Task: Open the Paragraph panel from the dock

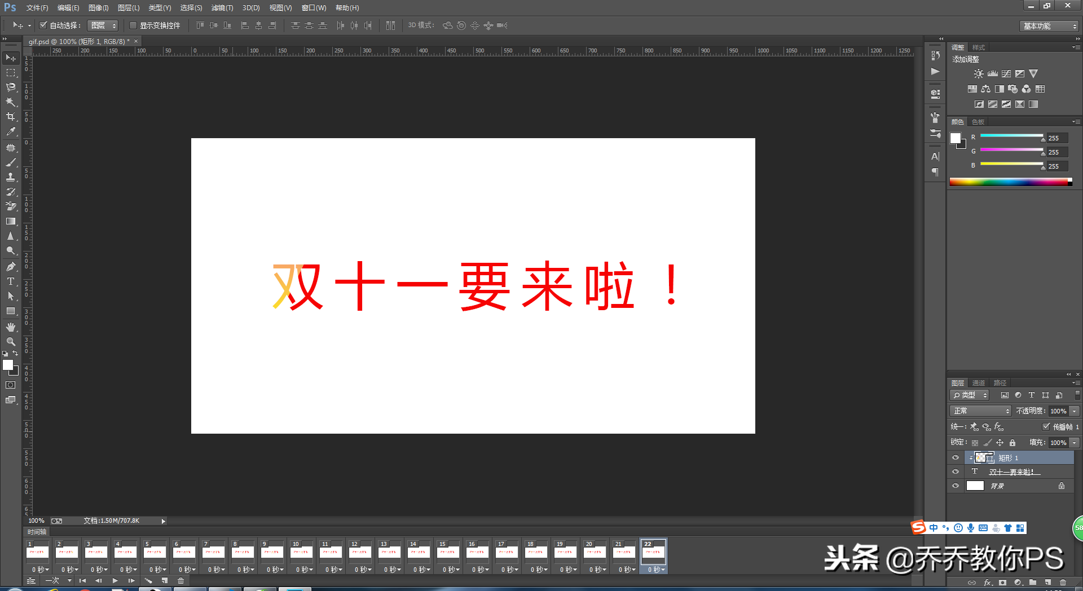Action: (x=935, y=172)
